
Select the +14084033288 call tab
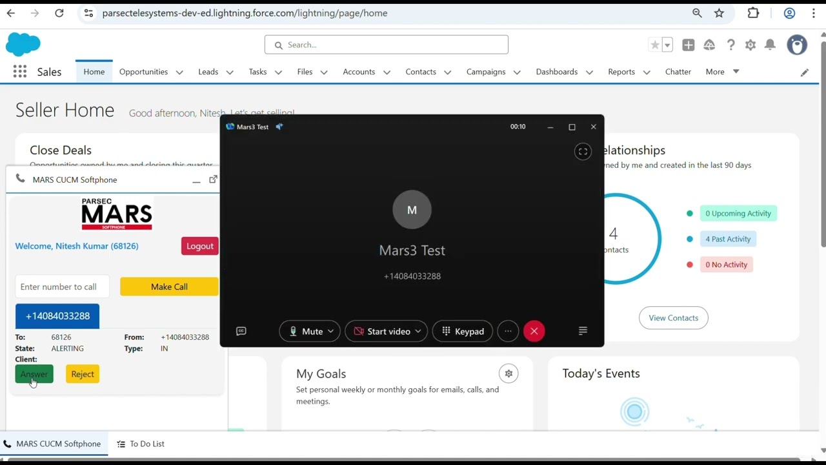click(x=57, y=316)
